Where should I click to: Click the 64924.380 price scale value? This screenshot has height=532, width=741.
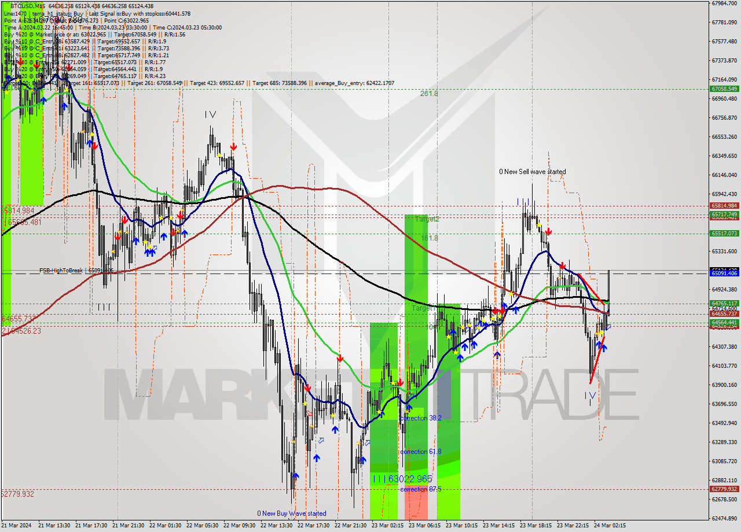pyautogui.click(x=725, y=289)
